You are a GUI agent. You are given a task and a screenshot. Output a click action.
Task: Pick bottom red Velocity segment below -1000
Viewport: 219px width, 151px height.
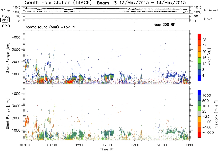[200, 135]
